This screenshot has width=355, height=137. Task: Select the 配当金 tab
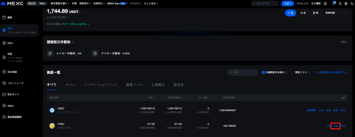tap(179, 85)
